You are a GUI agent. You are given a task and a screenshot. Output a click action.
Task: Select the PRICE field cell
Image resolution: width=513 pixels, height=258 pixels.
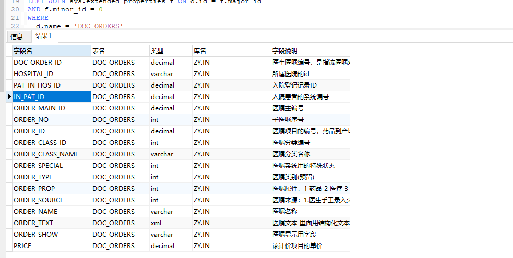click(52, 245)
